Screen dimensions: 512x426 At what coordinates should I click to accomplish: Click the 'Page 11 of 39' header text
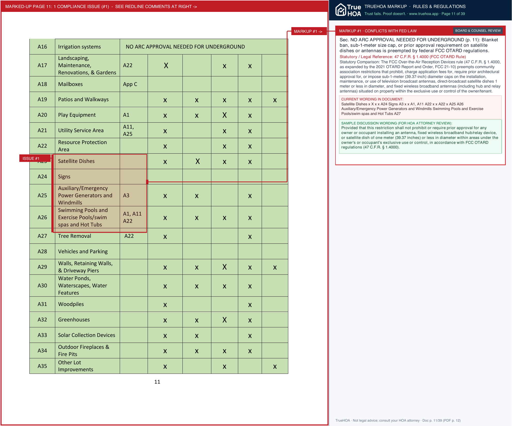point(453,14)
